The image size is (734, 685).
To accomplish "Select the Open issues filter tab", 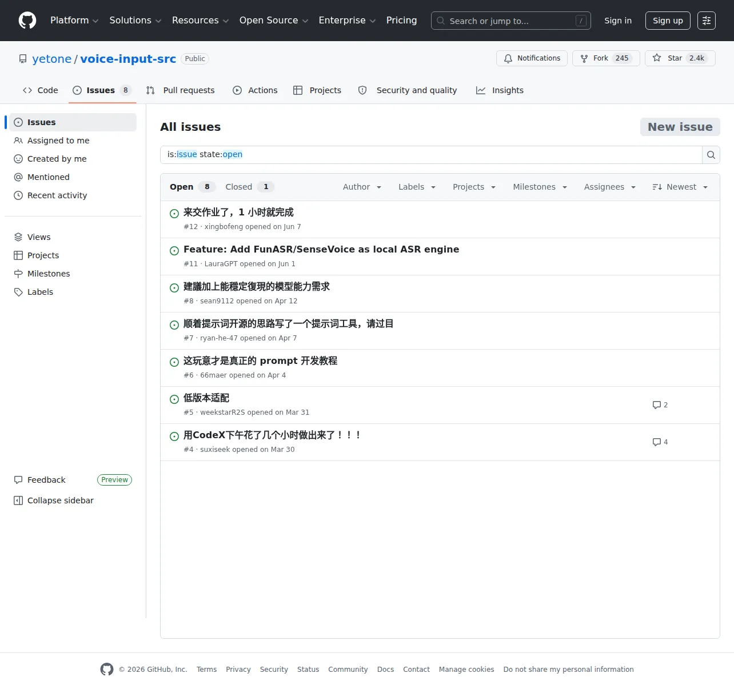I will coord(192,187).
